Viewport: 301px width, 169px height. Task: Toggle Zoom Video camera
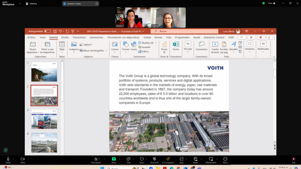pos(23,160)
